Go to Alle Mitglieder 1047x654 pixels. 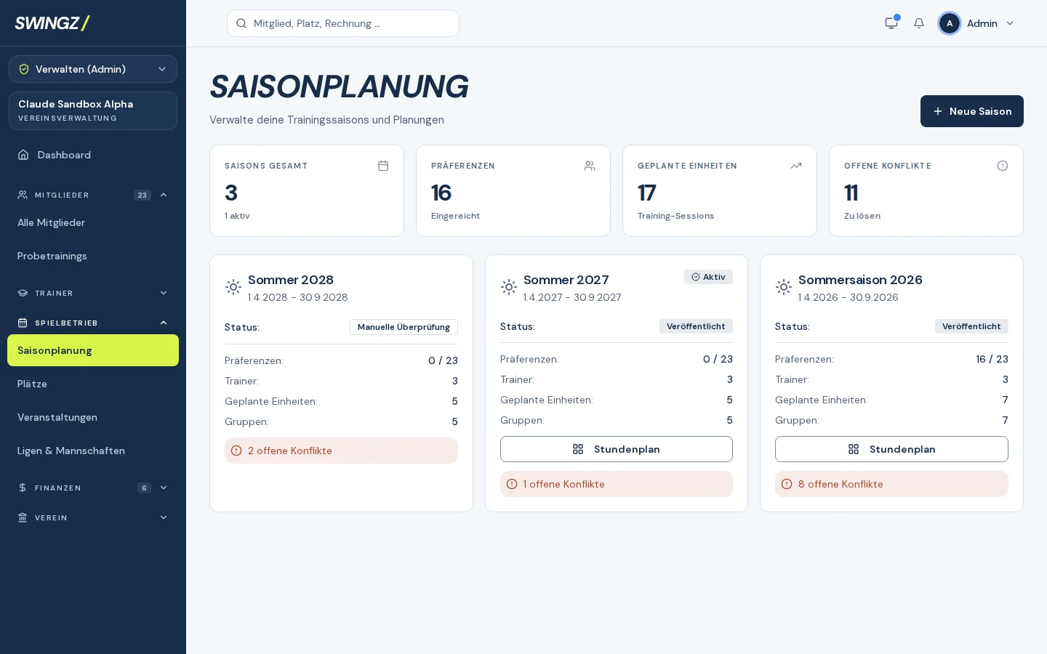(93, 222)
